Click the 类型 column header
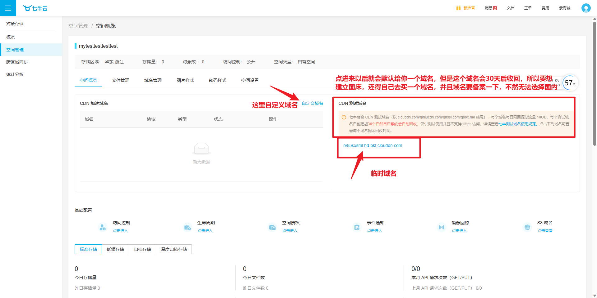Screen dimensions: 597x298 pos(182,119)
